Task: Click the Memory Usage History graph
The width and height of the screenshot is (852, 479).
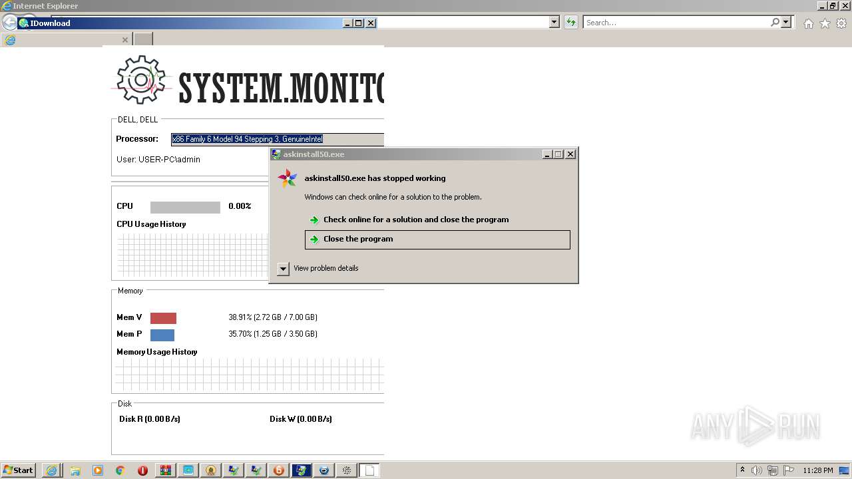Action: 250,375
